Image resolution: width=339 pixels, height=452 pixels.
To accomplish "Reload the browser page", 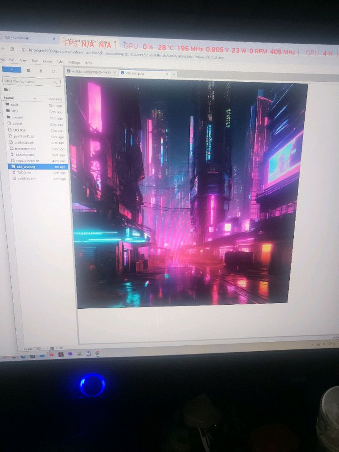I will (x=12, y=49).
